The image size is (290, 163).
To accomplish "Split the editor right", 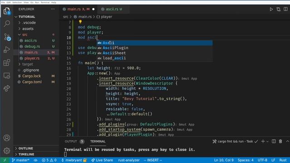I will click(285, 9).
